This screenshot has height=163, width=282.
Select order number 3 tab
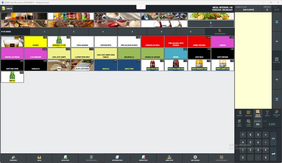pyautogui.click(x=103, y=31)
